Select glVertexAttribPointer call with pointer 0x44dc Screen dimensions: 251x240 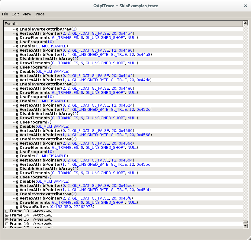point(84,80)
